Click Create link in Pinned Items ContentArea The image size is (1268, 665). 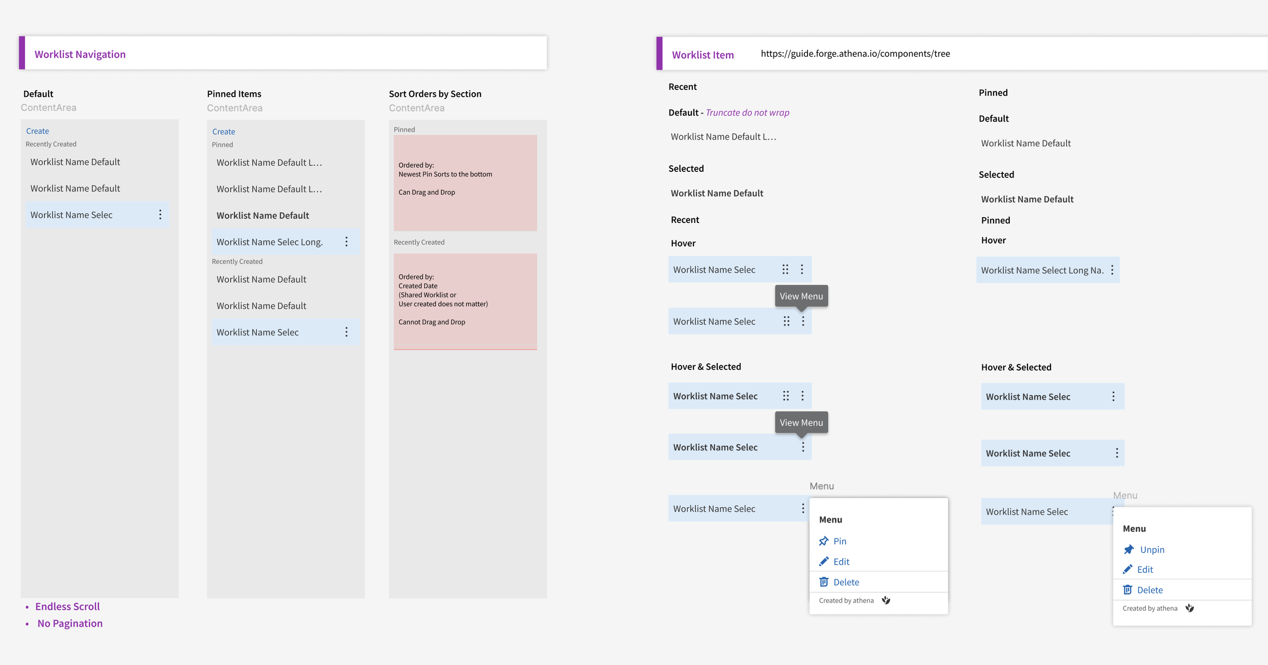(x=224, y=131)
